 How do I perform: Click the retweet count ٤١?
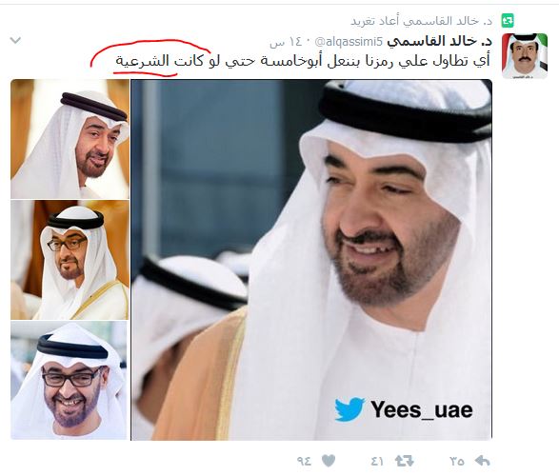[x=377, y=462]
